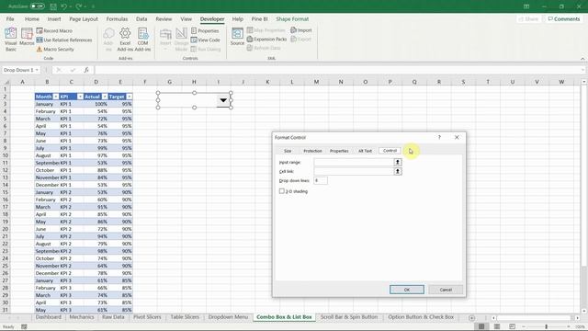Expand the Name Box dropdown

tap(37, 70)
